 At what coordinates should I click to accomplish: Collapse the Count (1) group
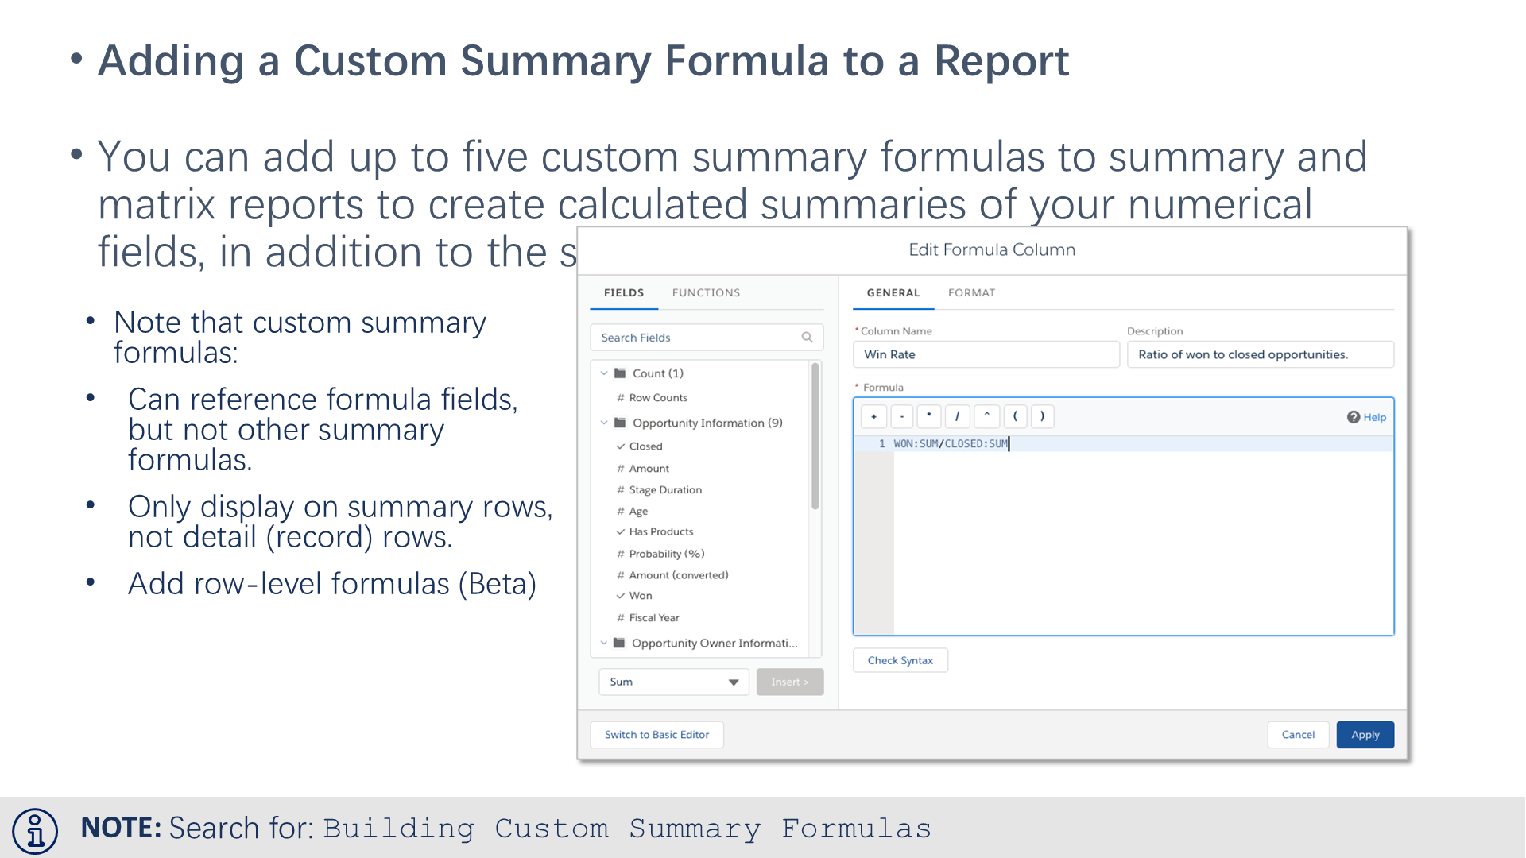[604, 373]
